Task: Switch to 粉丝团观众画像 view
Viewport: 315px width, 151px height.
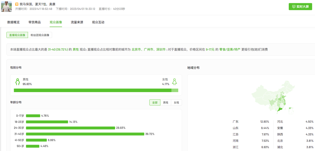Action: [40, 35]
